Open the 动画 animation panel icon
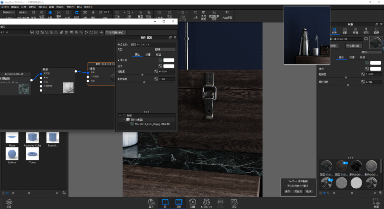 coord(193,203)
